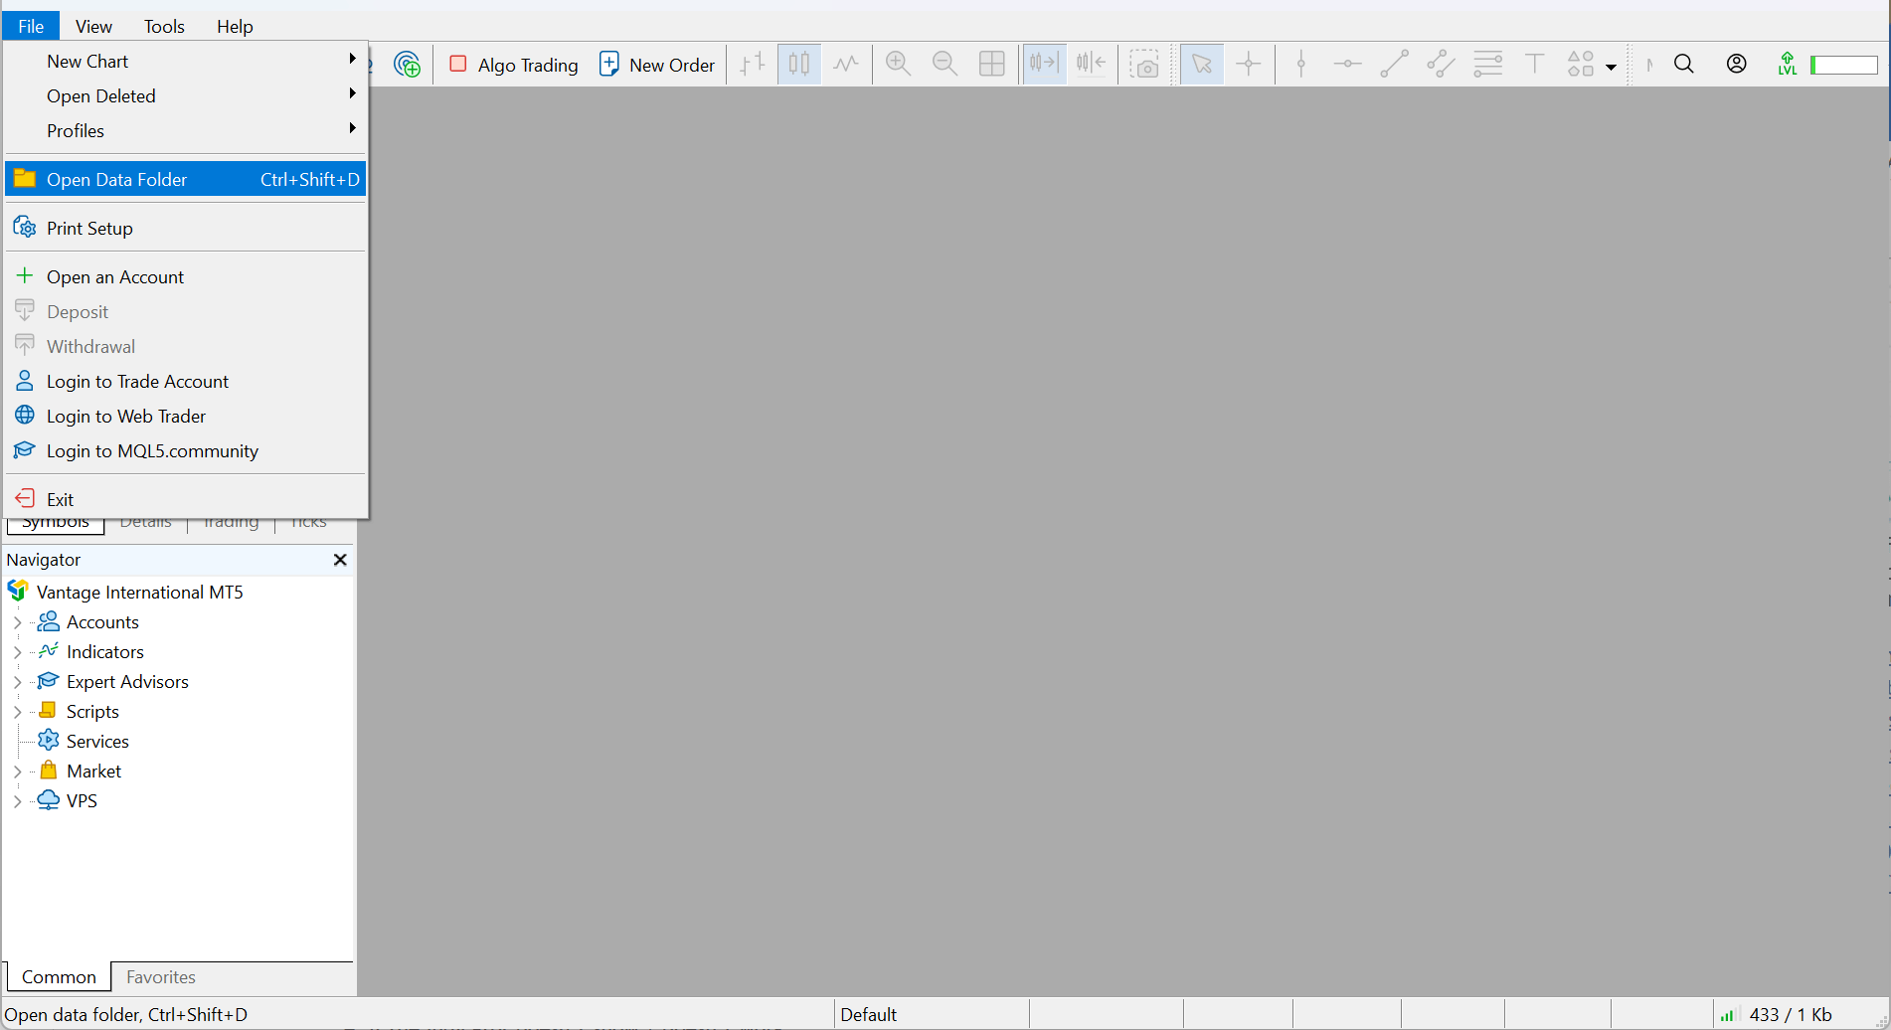Select Print Setup from File menu
The height and width of the screenshot is (1030, 1891).
click(x=186, y=229)
